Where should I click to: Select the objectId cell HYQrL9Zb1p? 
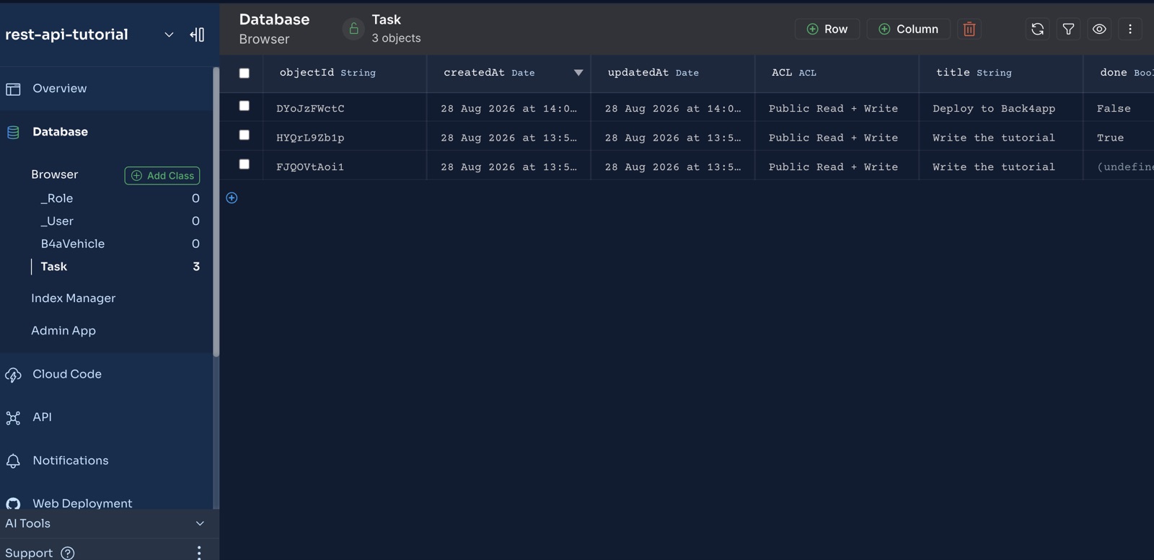tap(345, 137)
